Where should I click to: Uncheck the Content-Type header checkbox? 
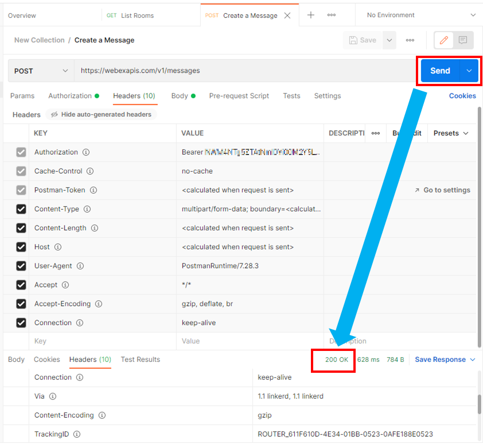(x=21, y=209)
